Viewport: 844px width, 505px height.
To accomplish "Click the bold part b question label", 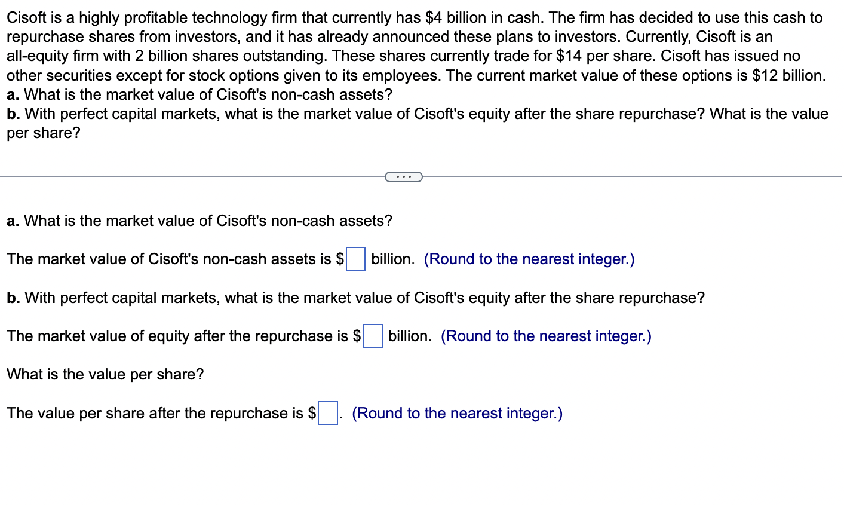I will point(12,298).
